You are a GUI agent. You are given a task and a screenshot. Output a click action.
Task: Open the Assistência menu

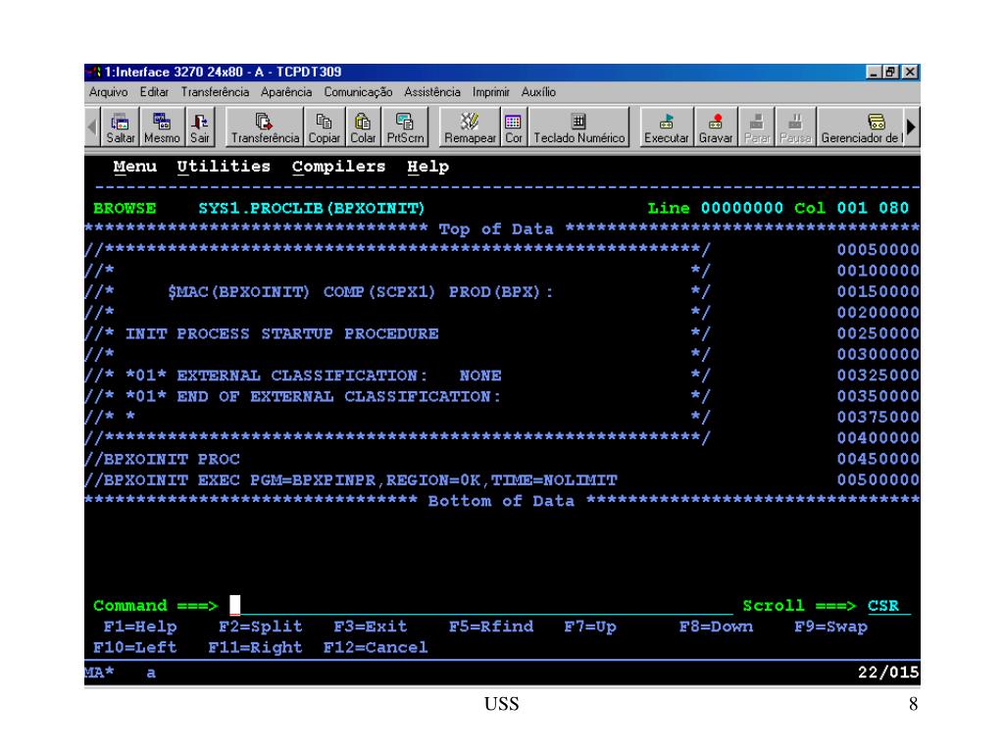tap(432, 92)
